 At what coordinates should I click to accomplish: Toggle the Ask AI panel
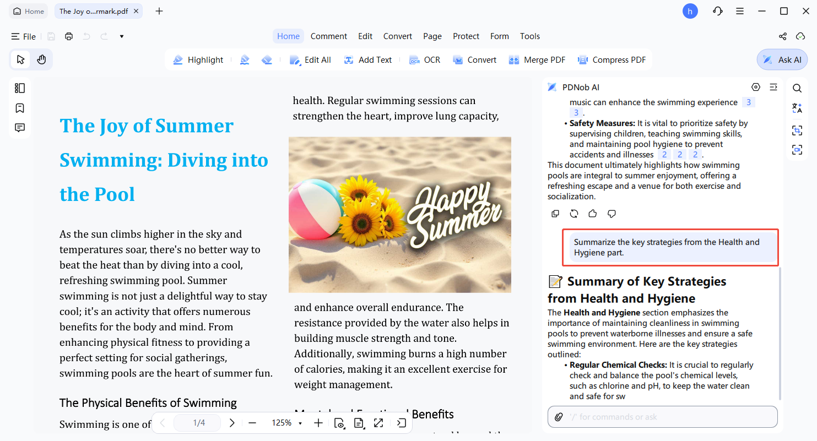coord(782,59)
